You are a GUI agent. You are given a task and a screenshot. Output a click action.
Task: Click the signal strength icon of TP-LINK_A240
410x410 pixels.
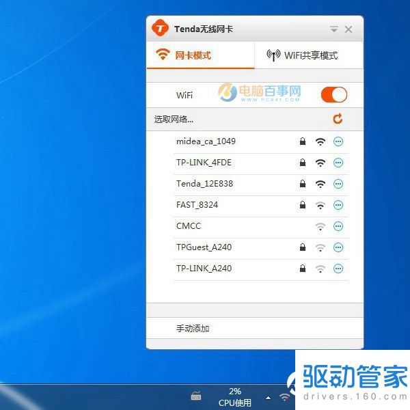pos(320,269)
